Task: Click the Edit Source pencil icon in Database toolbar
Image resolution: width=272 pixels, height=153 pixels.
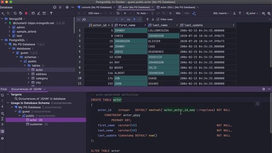Action: [x=39, y=13]
